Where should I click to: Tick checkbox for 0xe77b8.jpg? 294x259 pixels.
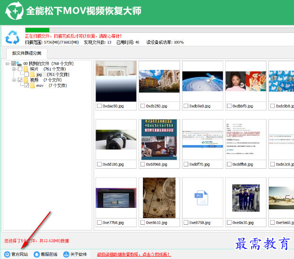pos(99,222)
